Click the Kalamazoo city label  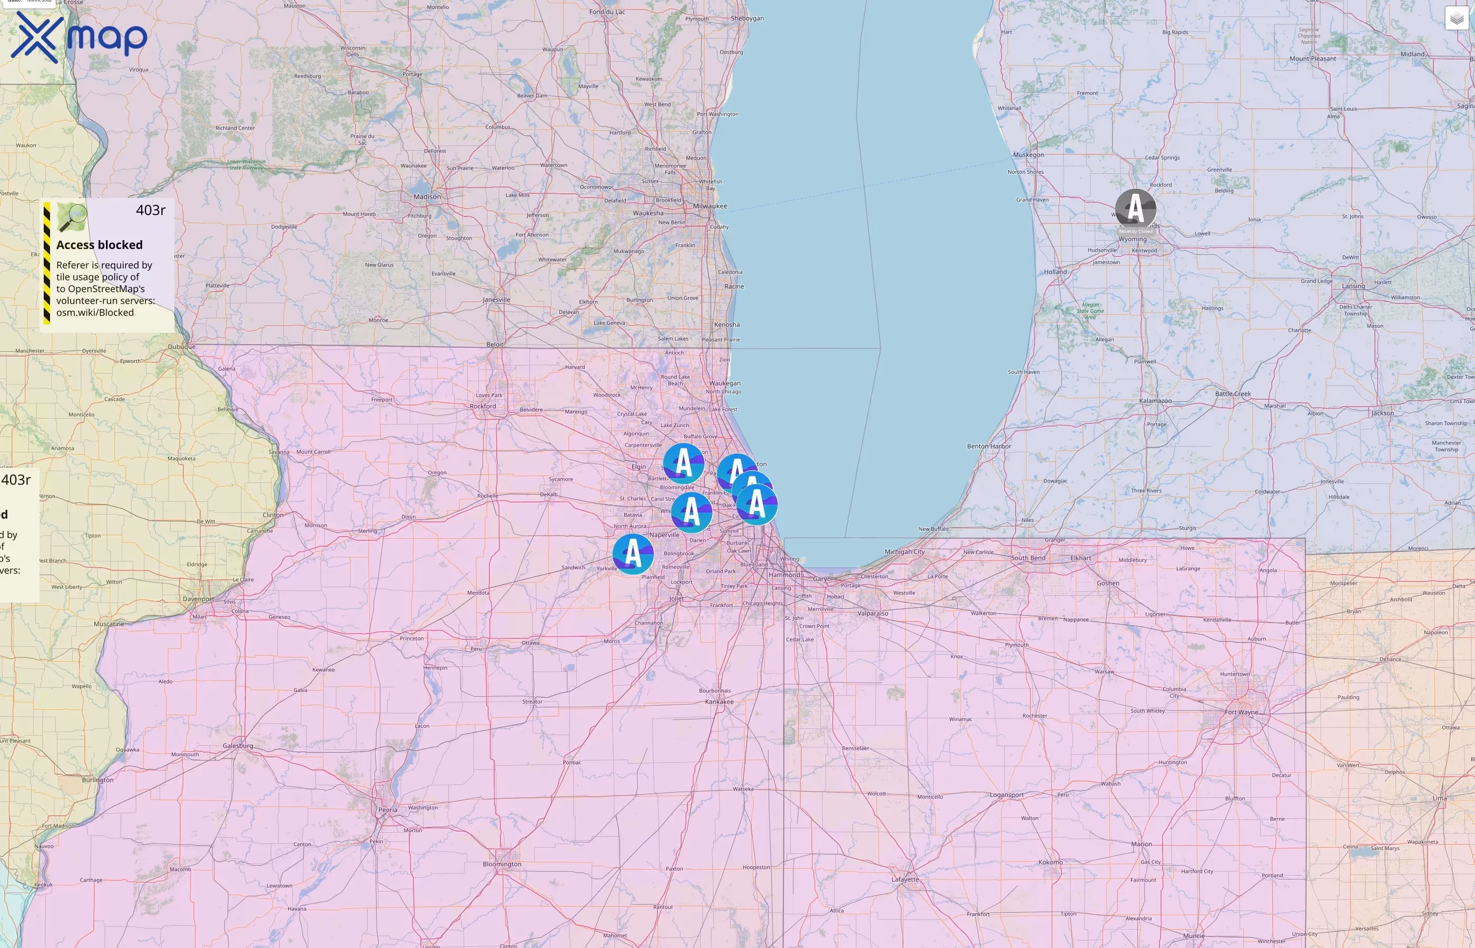(x=1155, y=401)
